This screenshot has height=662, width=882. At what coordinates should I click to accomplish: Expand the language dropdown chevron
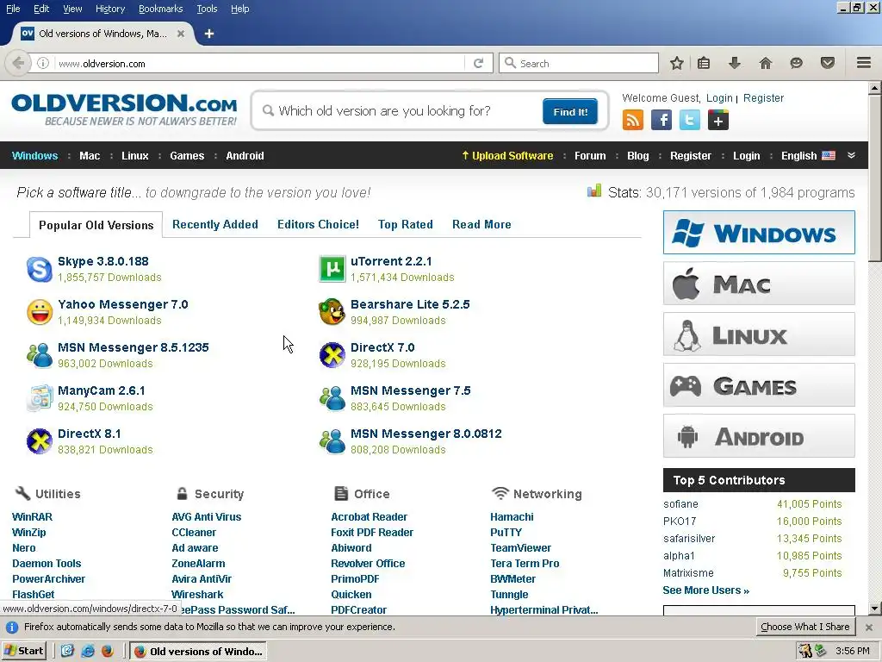851,155
